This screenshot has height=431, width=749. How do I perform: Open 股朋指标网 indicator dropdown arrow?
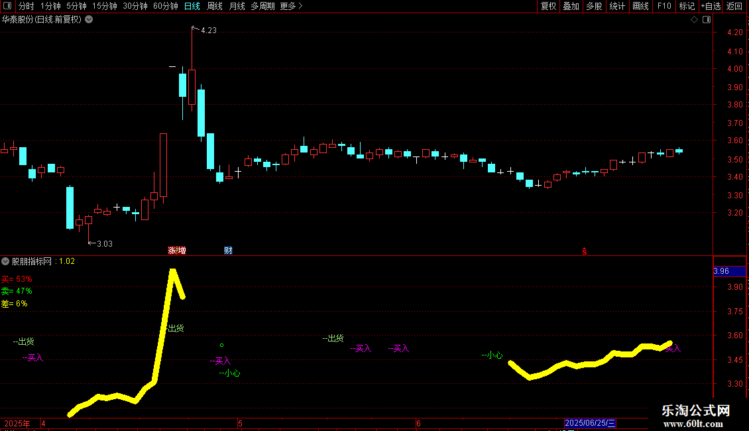pos(5,261)
